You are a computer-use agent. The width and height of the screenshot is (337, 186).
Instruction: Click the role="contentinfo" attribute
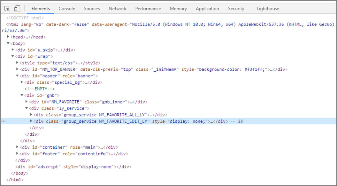coord(85,154)
